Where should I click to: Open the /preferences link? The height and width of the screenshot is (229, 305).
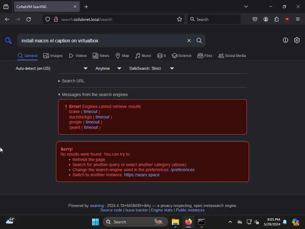pos(183,170)
